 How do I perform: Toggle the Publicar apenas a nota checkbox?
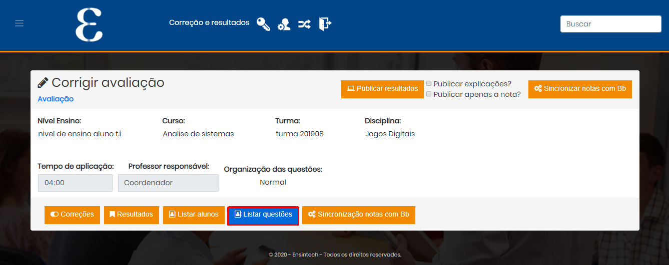point(429,94)
